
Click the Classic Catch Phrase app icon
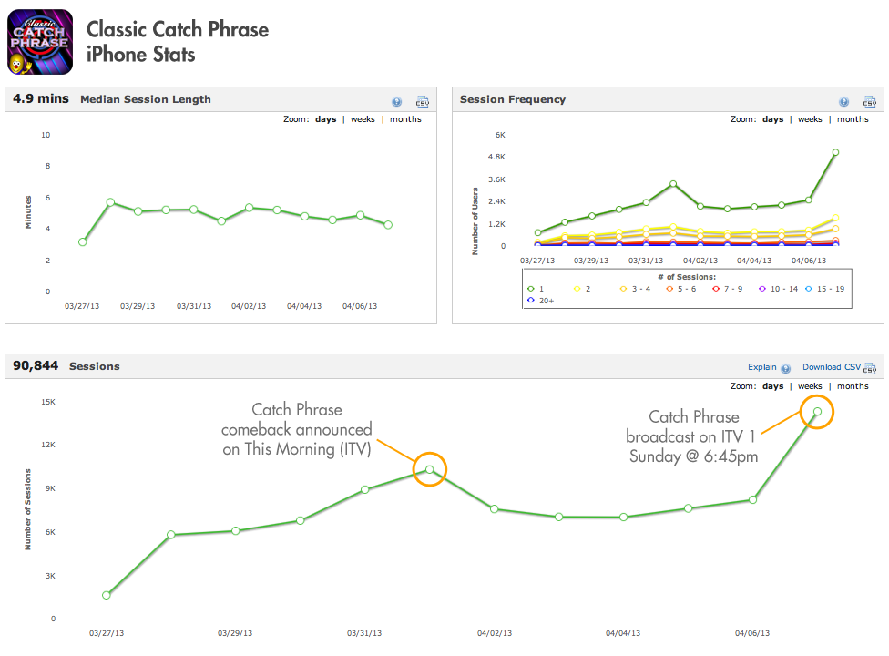pyautogui.click(x=40, y=42)
